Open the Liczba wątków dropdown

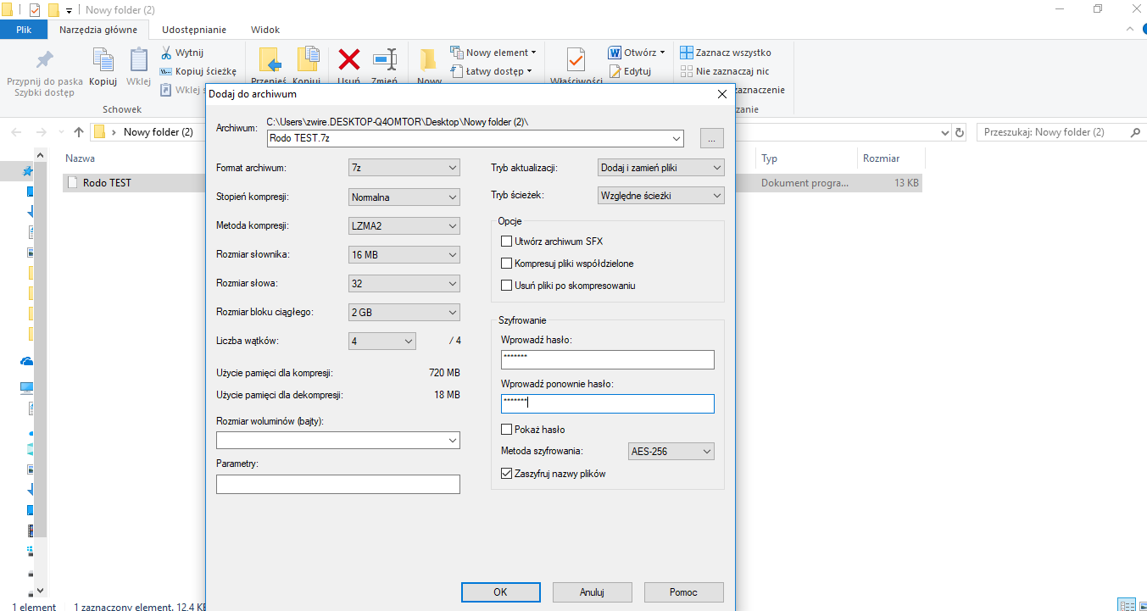click(x=382, y=341)
